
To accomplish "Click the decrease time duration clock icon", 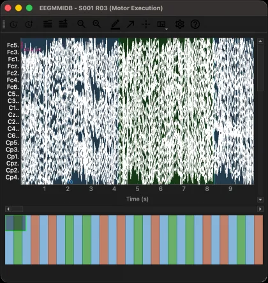I will pos(13,24).
